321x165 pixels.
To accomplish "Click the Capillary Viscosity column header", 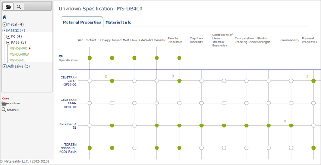I will [x=196, y=40].
